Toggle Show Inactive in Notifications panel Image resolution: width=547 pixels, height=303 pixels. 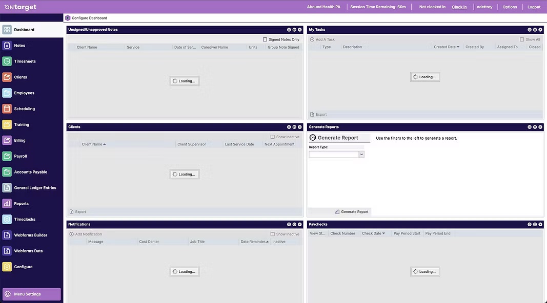pos(272,234)
